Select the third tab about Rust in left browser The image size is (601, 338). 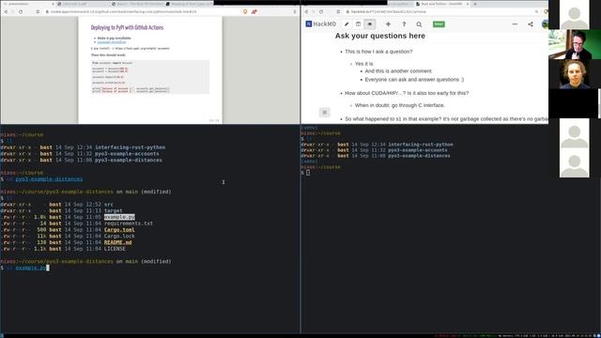pyautogui.click(x=138, y=4)
